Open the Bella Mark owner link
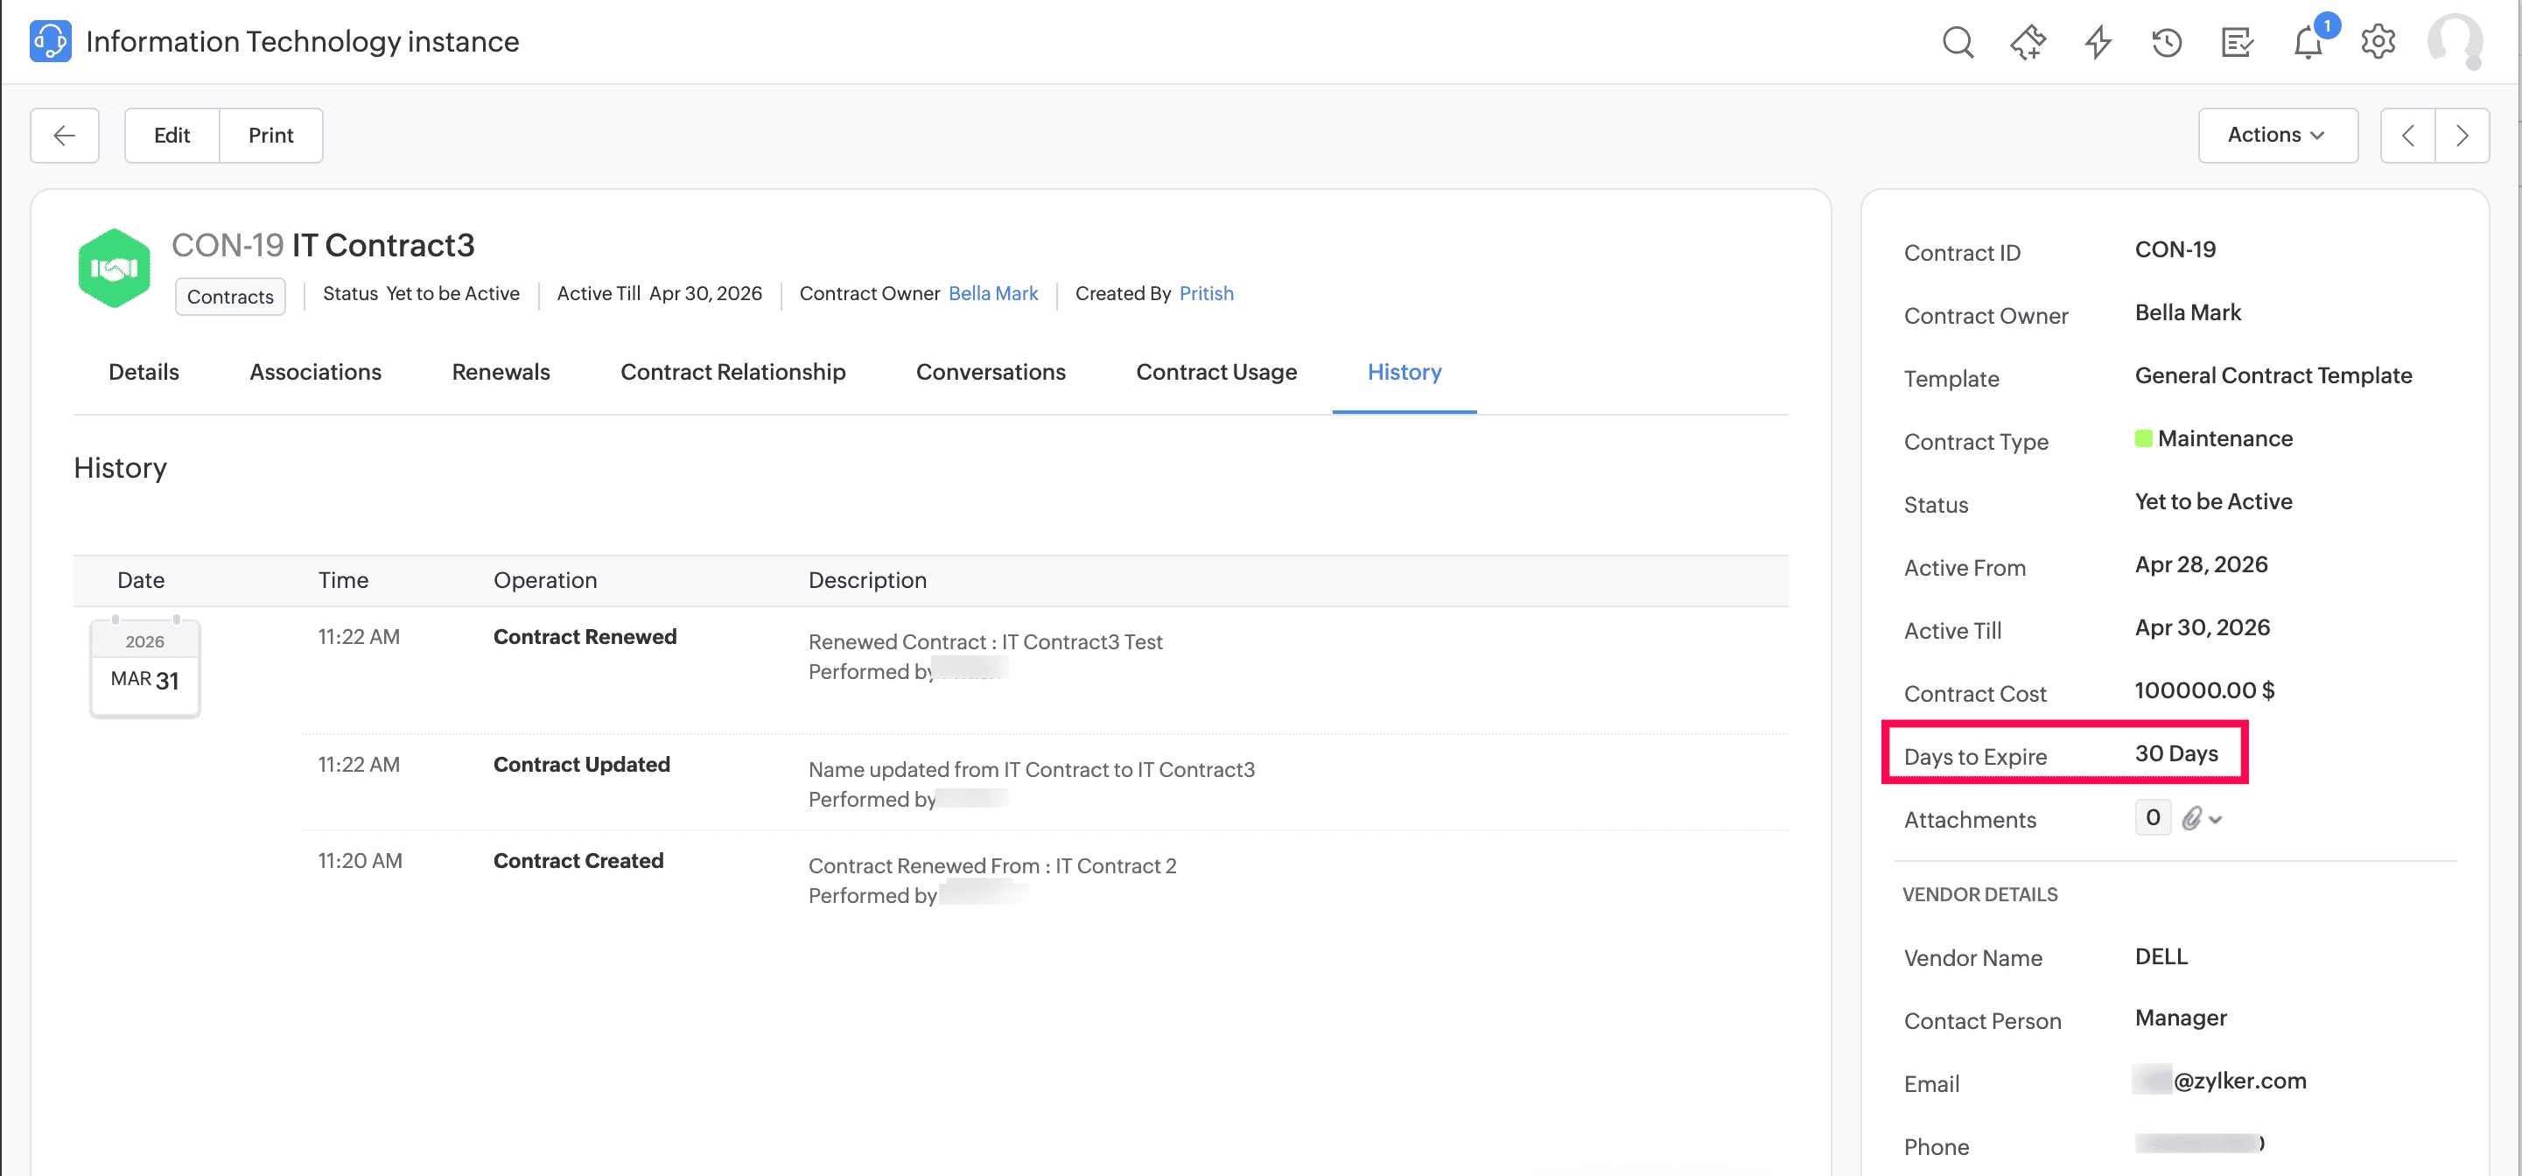The height and width of the screenshot is (1176, 2522). pos(992,294)
